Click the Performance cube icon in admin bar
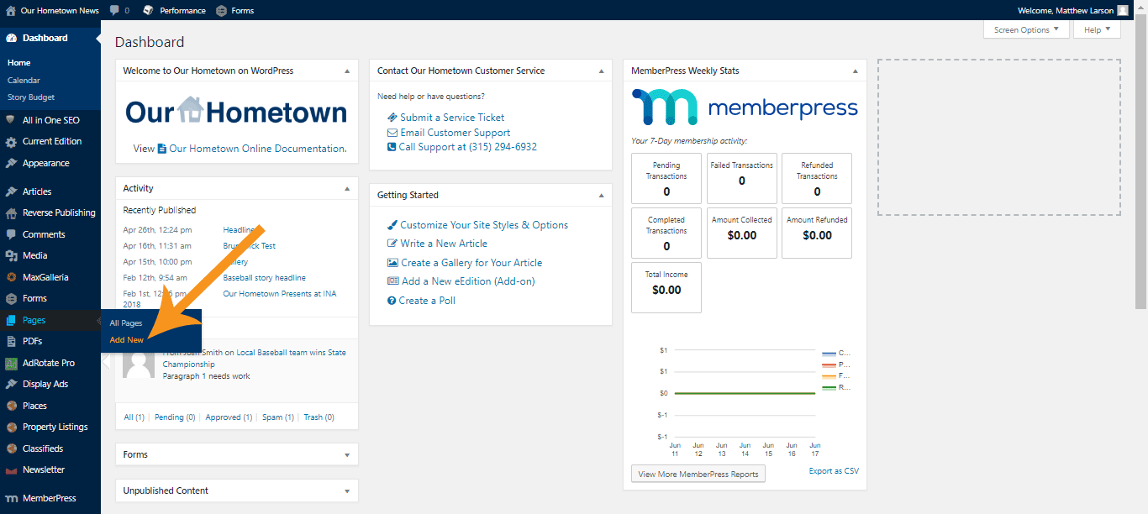This screenshot has height=514, width=1148. click(x=149, y=11)
